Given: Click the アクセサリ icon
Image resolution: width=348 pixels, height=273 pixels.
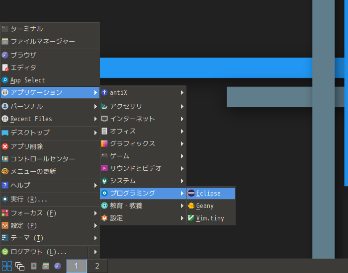Looking at the screenshot, I should (x=104, y=106).
